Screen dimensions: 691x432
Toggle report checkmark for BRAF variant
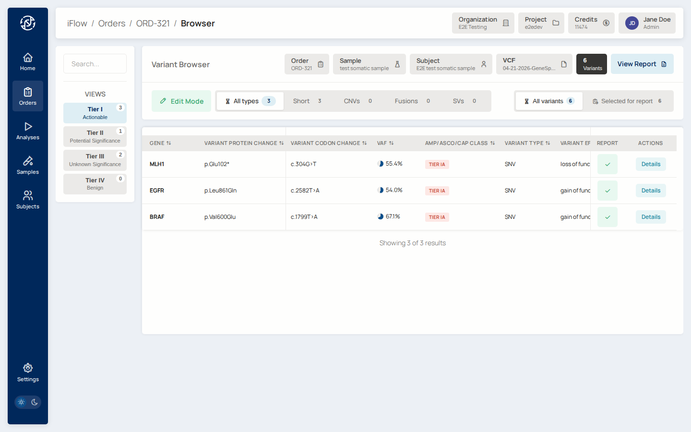pyautogui.click(x=607, y=217)
